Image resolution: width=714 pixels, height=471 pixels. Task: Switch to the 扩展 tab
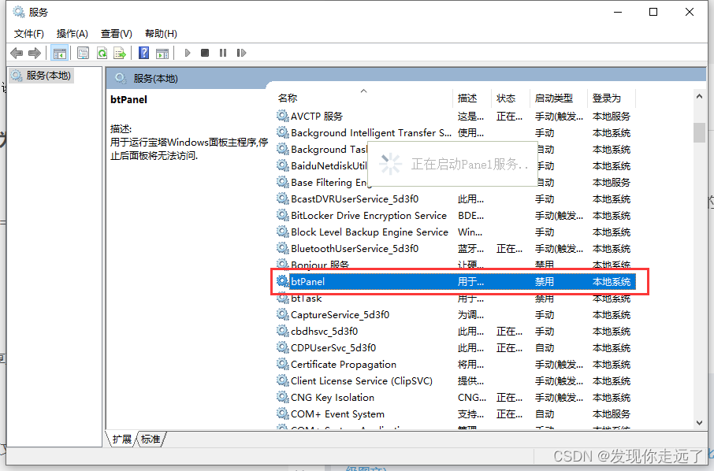pyautogui.click(x=121, y=439)
